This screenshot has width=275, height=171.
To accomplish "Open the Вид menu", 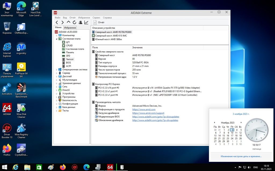I will pyautogui.click(x=65, y=18).
